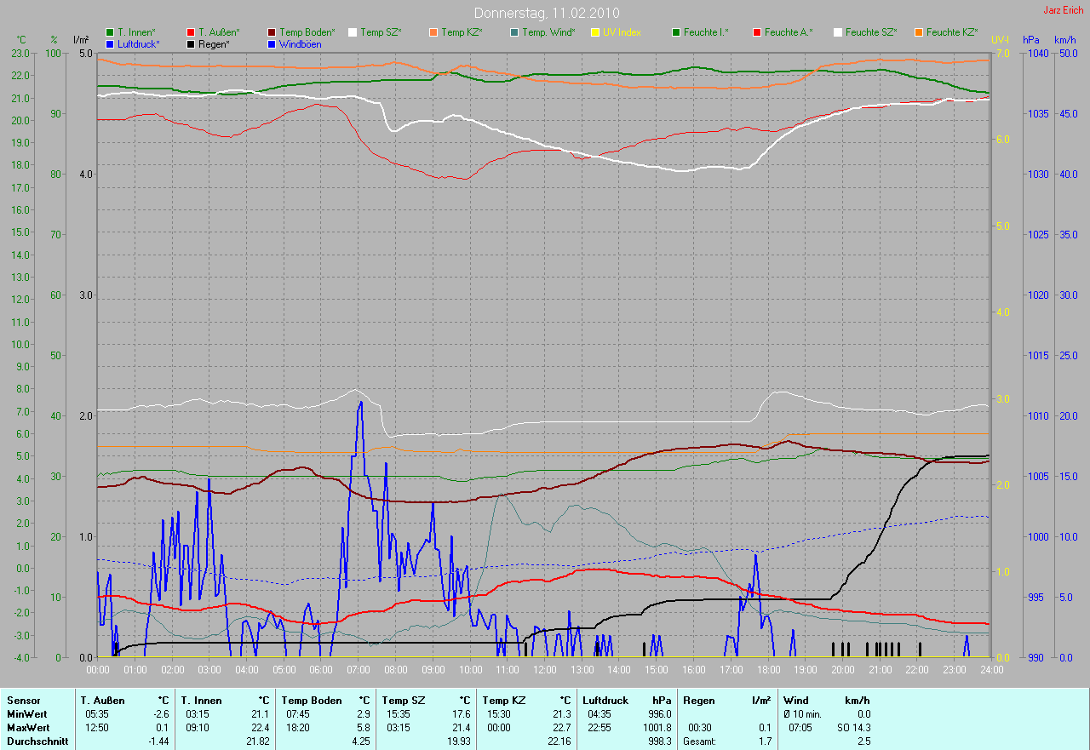Screen dimensions: 1090x750
Task: Click the blue Luftdruck legend swatch
Action: click(110, 43)
